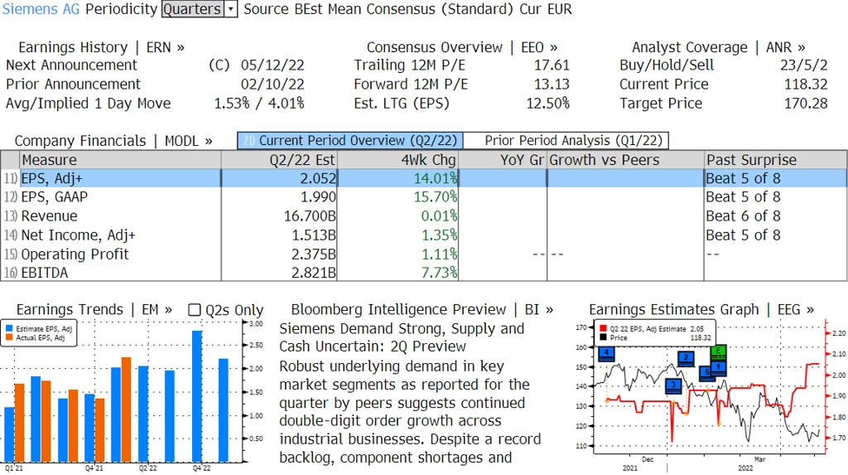Click the 2.375B Operating Profit estimate
Screen dimensions: 848x475
click(314, 254)
